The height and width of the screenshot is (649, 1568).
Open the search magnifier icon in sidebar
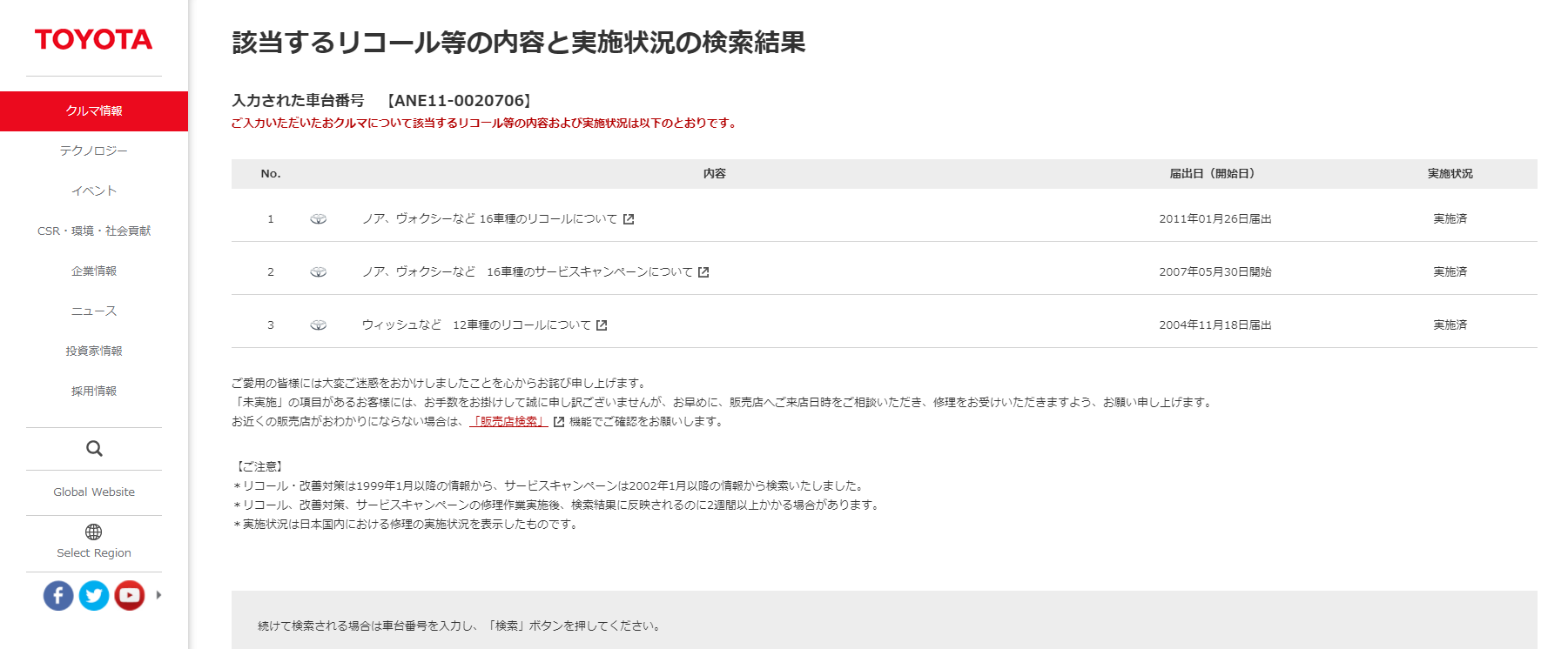point(94,449)
